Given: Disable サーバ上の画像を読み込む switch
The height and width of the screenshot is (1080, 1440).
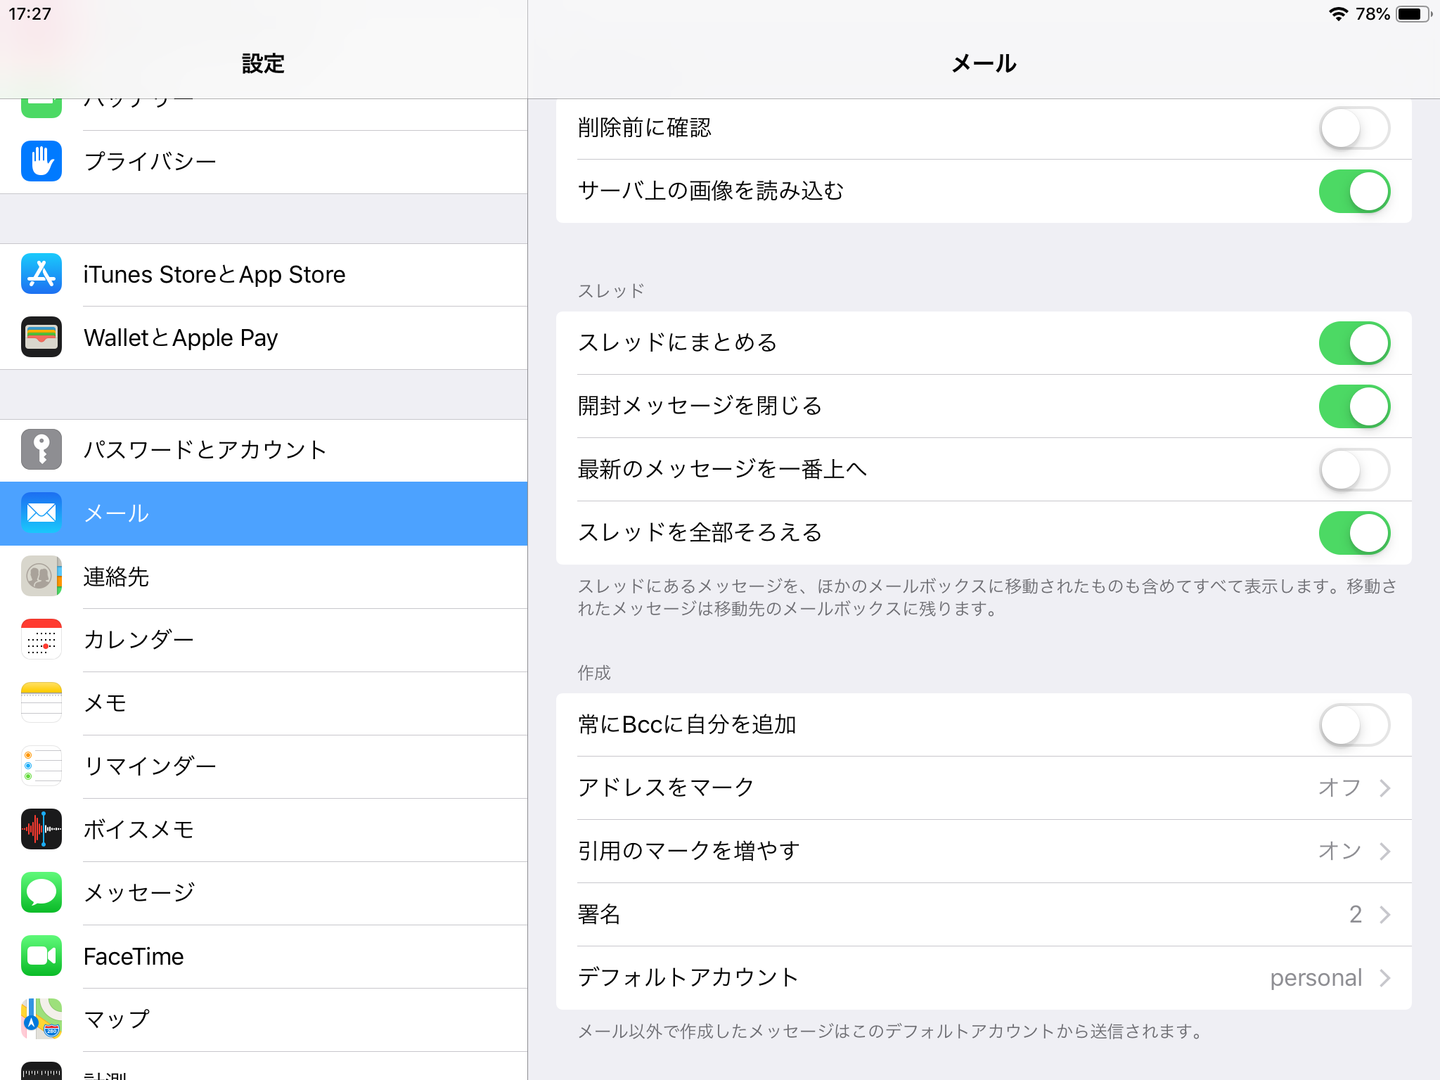Looking at the screenshot, I should (1354, 191).
